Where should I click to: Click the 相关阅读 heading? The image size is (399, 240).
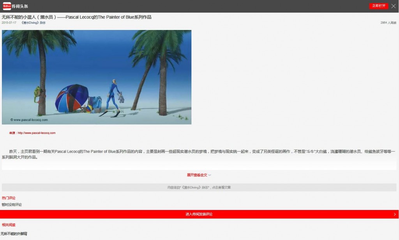point(9,225)
